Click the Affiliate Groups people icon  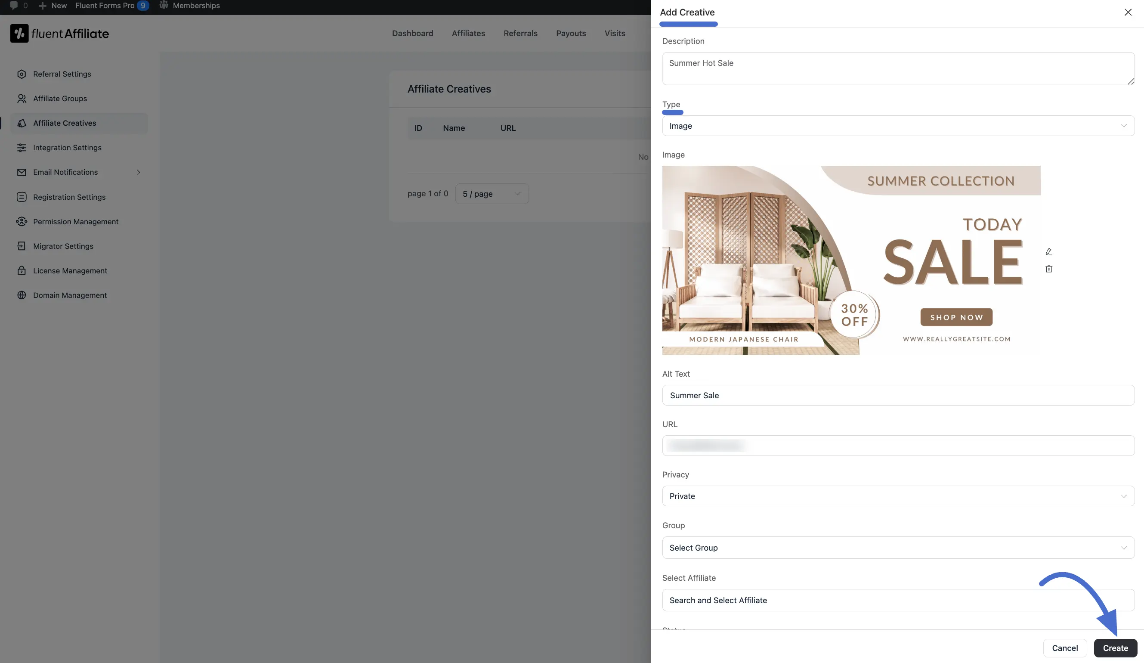coord(22,99)
